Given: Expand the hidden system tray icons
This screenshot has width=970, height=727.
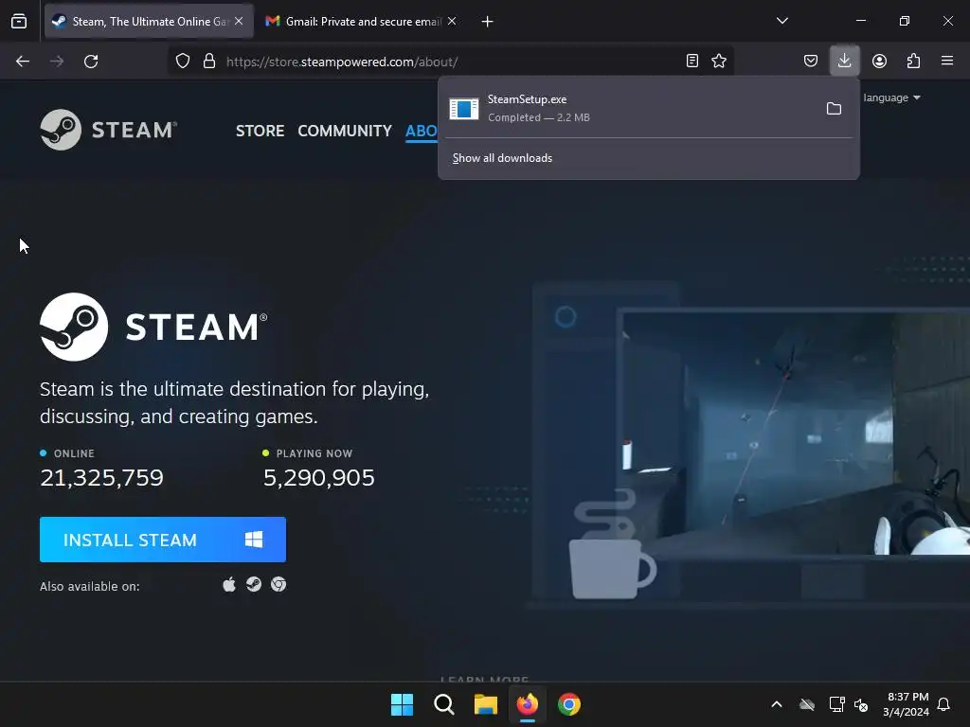Looking at the screenshot, I should coord(777,704).
